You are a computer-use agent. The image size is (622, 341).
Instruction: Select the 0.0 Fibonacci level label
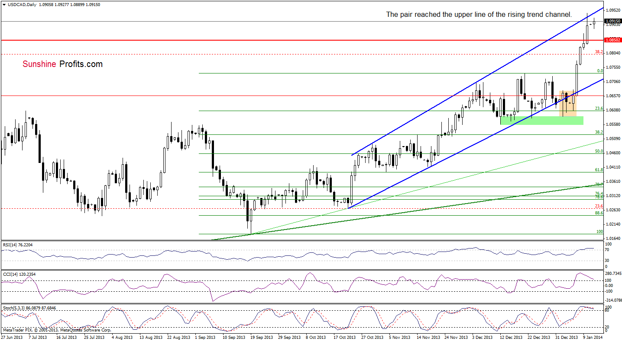600,70
